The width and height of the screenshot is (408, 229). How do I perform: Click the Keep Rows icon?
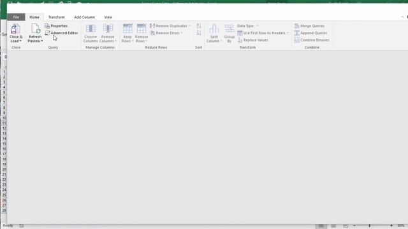(x=127, y=29)
